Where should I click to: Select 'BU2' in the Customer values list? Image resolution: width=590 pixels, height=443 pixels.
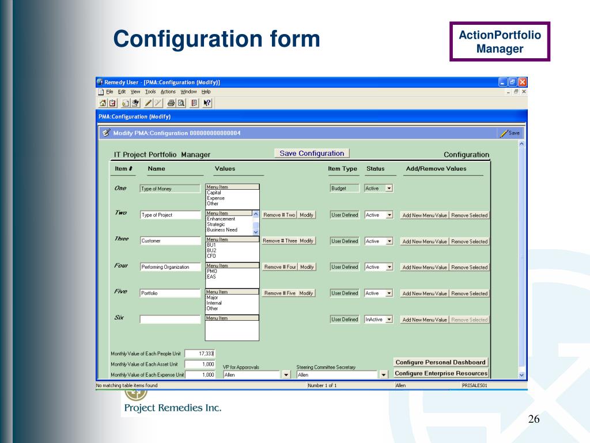pos(211,250)
